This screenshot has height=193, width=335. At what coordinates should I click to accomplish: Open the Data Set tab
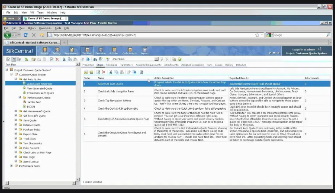click(241, 65)
